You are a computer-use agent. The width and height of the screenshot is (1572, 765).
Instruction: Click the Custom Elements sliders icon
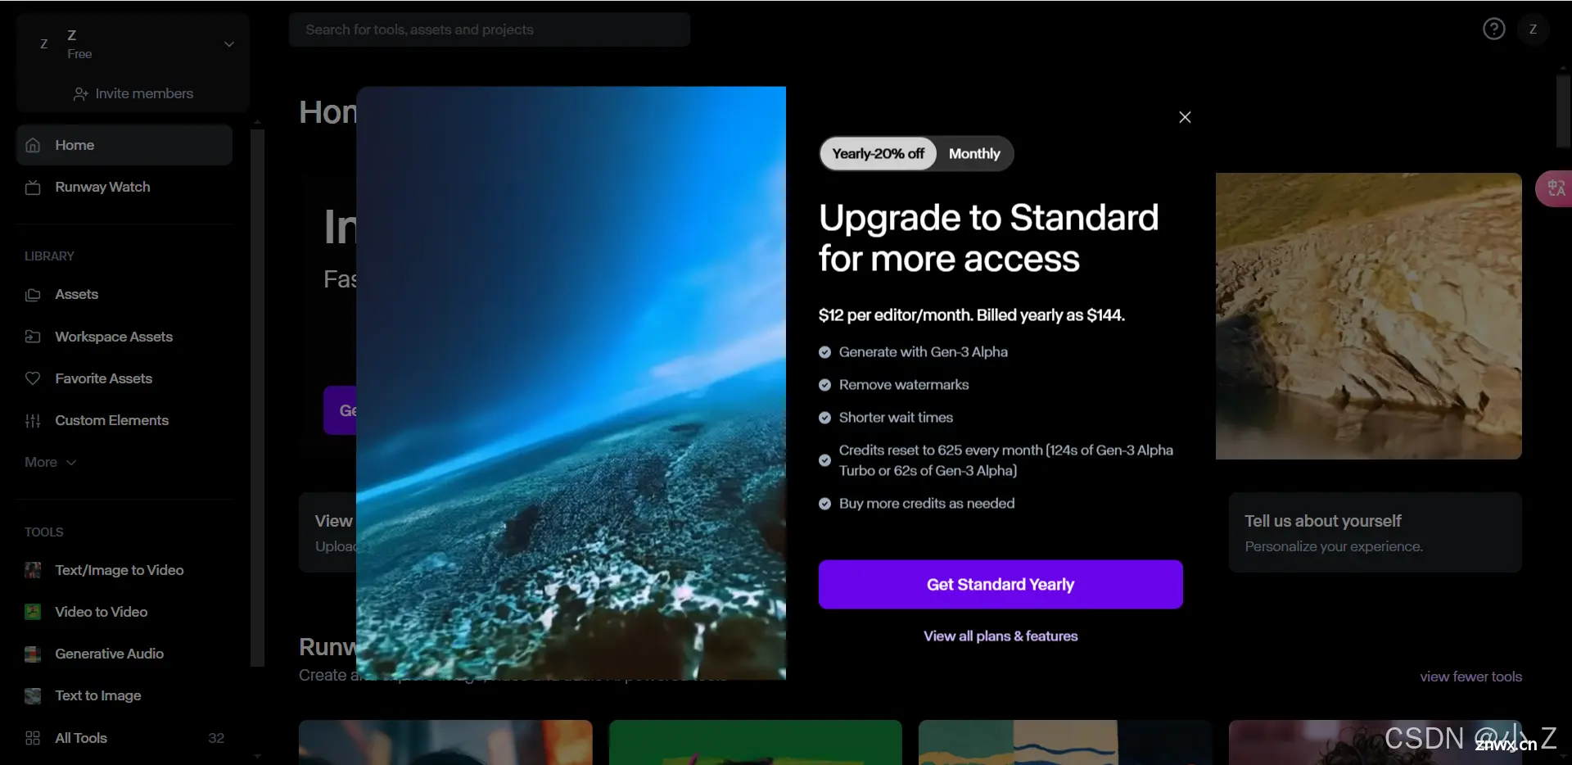tap(33, 421)
